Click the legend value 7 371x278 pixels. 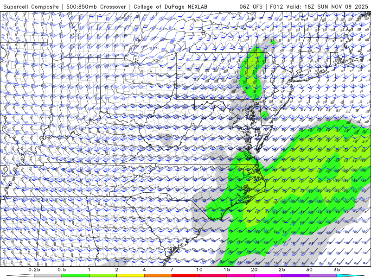coord(172,270)
